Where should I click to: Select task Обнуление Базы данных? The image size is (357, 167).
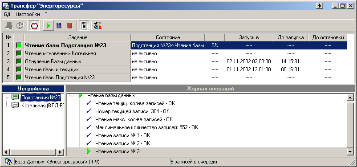pyautogui.click(x=77, y=61)
